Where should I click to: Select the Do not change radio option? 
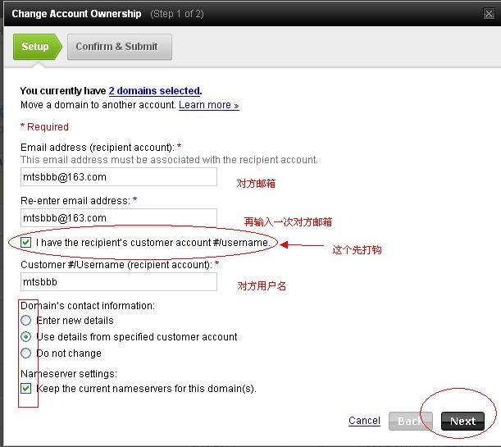pos(26,353)
